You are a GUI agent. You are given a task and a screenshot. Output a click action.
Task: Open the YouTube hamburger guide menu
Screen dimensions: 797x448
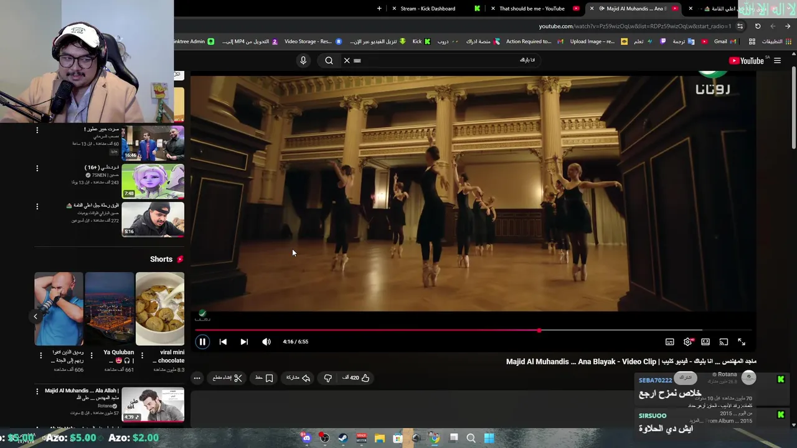tap(777, 60)
